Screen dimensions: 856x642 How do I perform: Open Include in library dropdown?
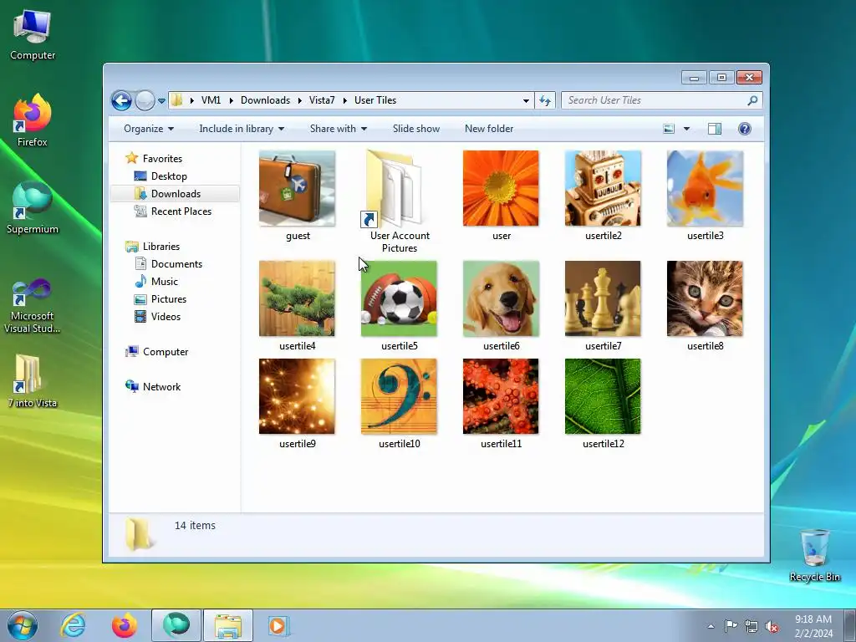click(x=242, y=129)
